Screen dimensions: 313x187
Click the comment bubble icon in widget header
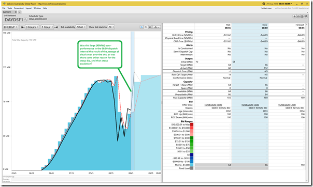[x=306, y=17]
